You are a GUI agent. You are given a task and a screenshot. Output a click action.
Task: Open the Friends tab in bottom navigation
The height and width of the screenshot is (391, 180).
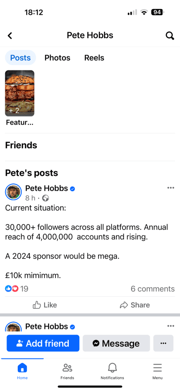(x=67, y=371)
